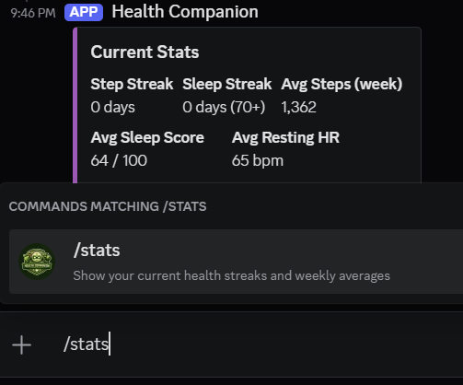Click the 1,362 average steps value
The image size is (463, 385).
click(x=298, y=107)
